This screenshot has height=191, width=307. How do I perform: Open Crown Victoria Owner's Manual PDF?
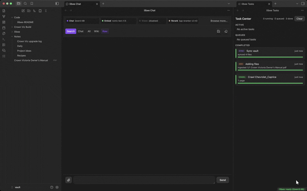31,60
